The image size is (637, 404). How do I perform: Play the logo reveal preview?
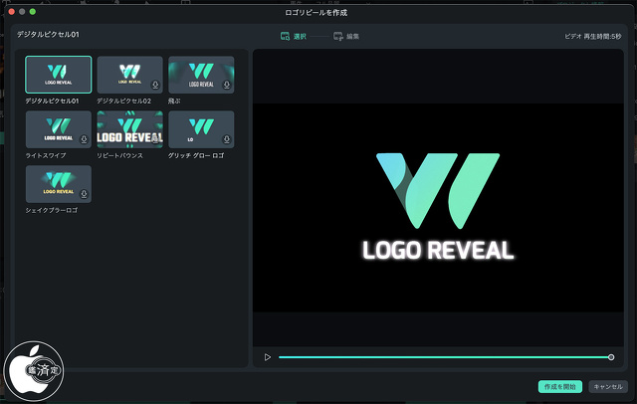click(267, 357)
